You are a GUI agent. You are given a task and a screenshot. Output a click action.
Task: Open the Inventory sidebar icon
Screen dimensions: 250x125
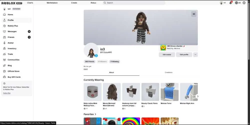[4, 48]
